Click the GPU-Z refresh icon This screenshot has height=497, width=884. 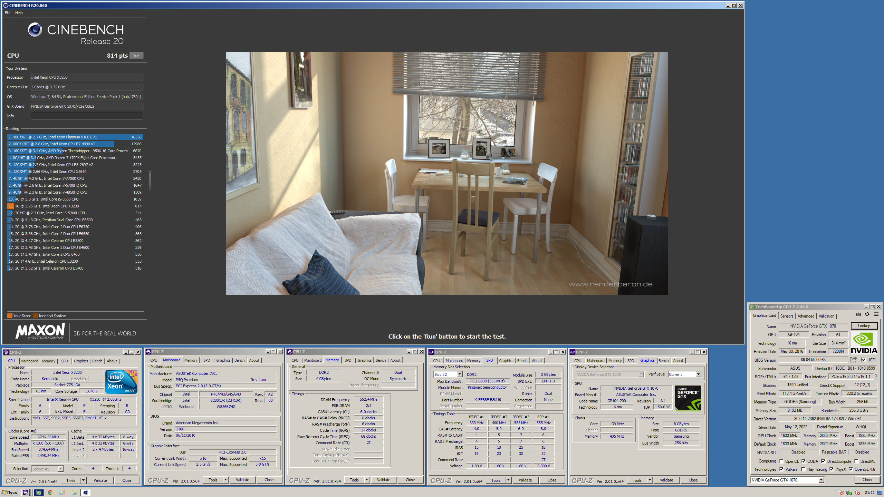(867, 314)
